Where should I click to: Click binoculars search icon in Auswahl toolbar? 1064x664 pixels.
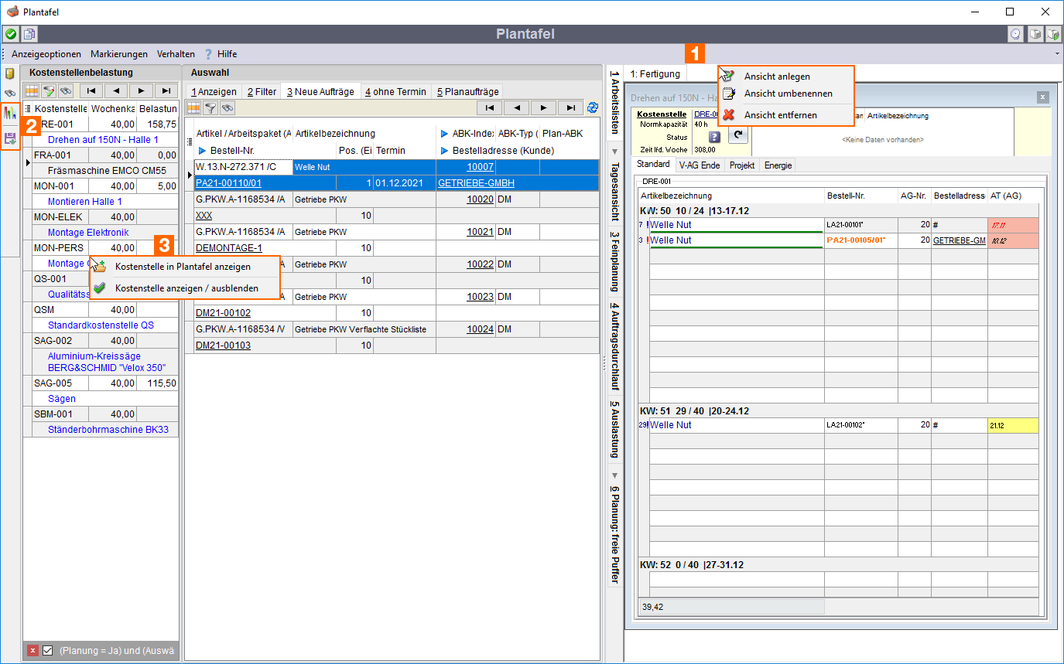(x=227, y=107)
